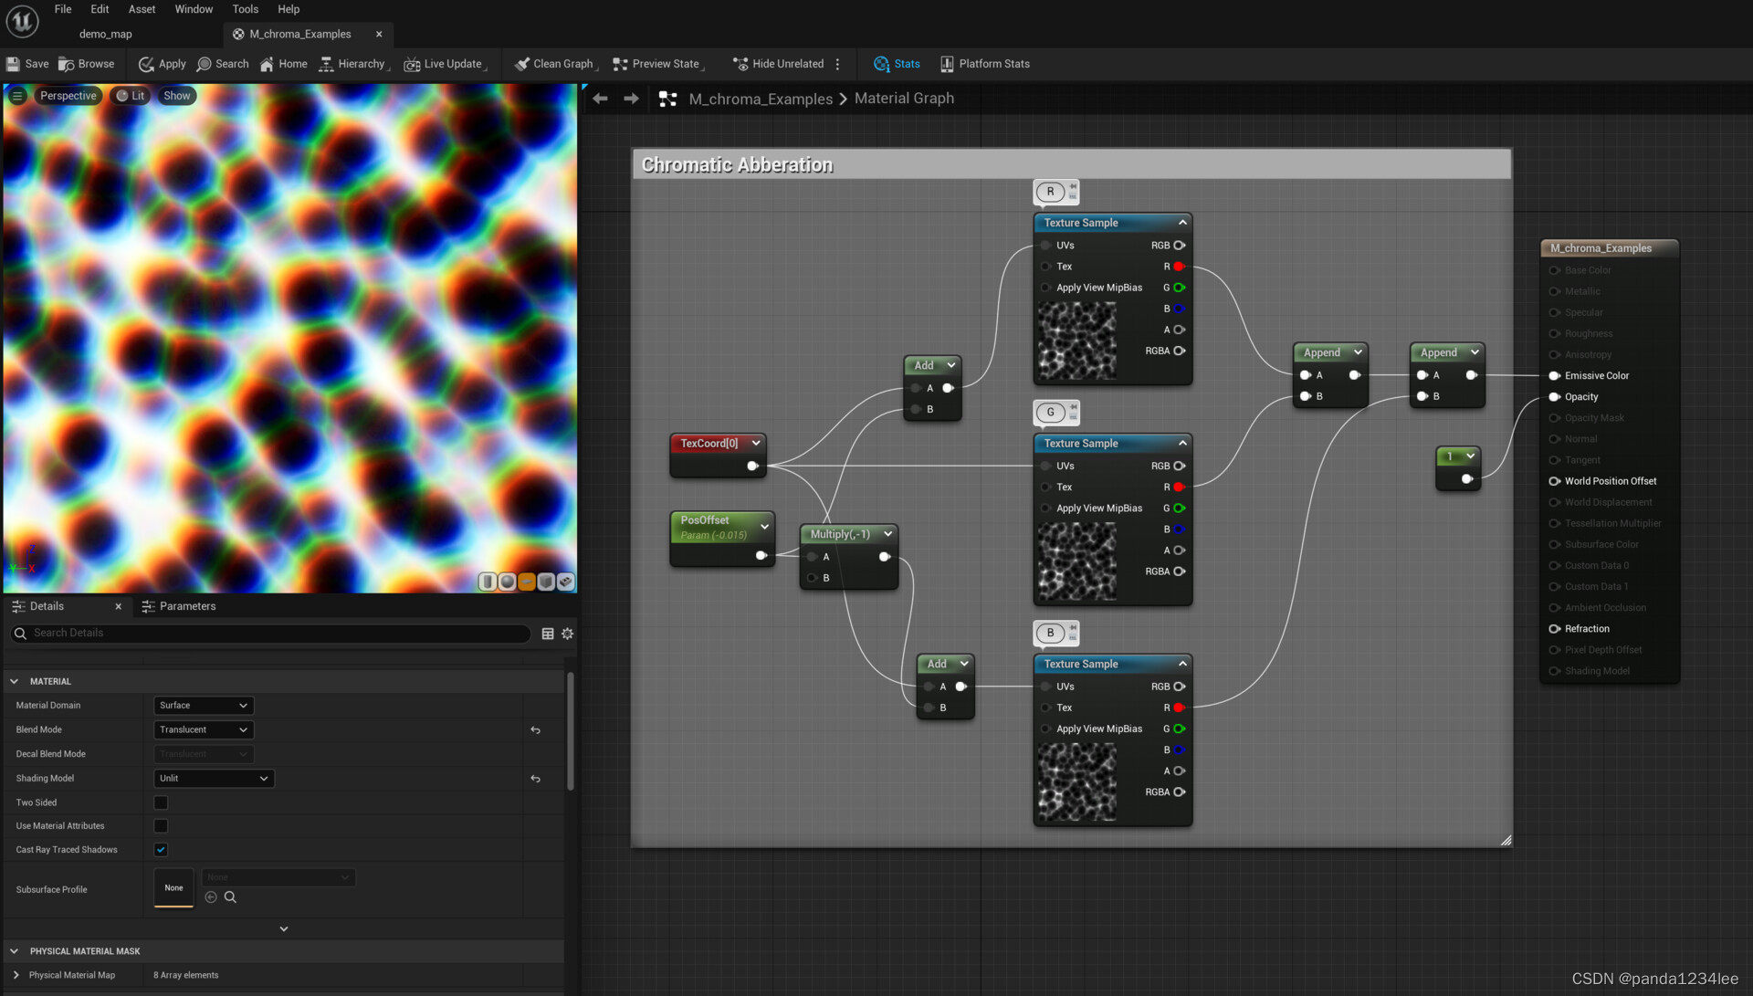
Task: Click the Subsurface Profile color swatch
Action: coord(173,887)
